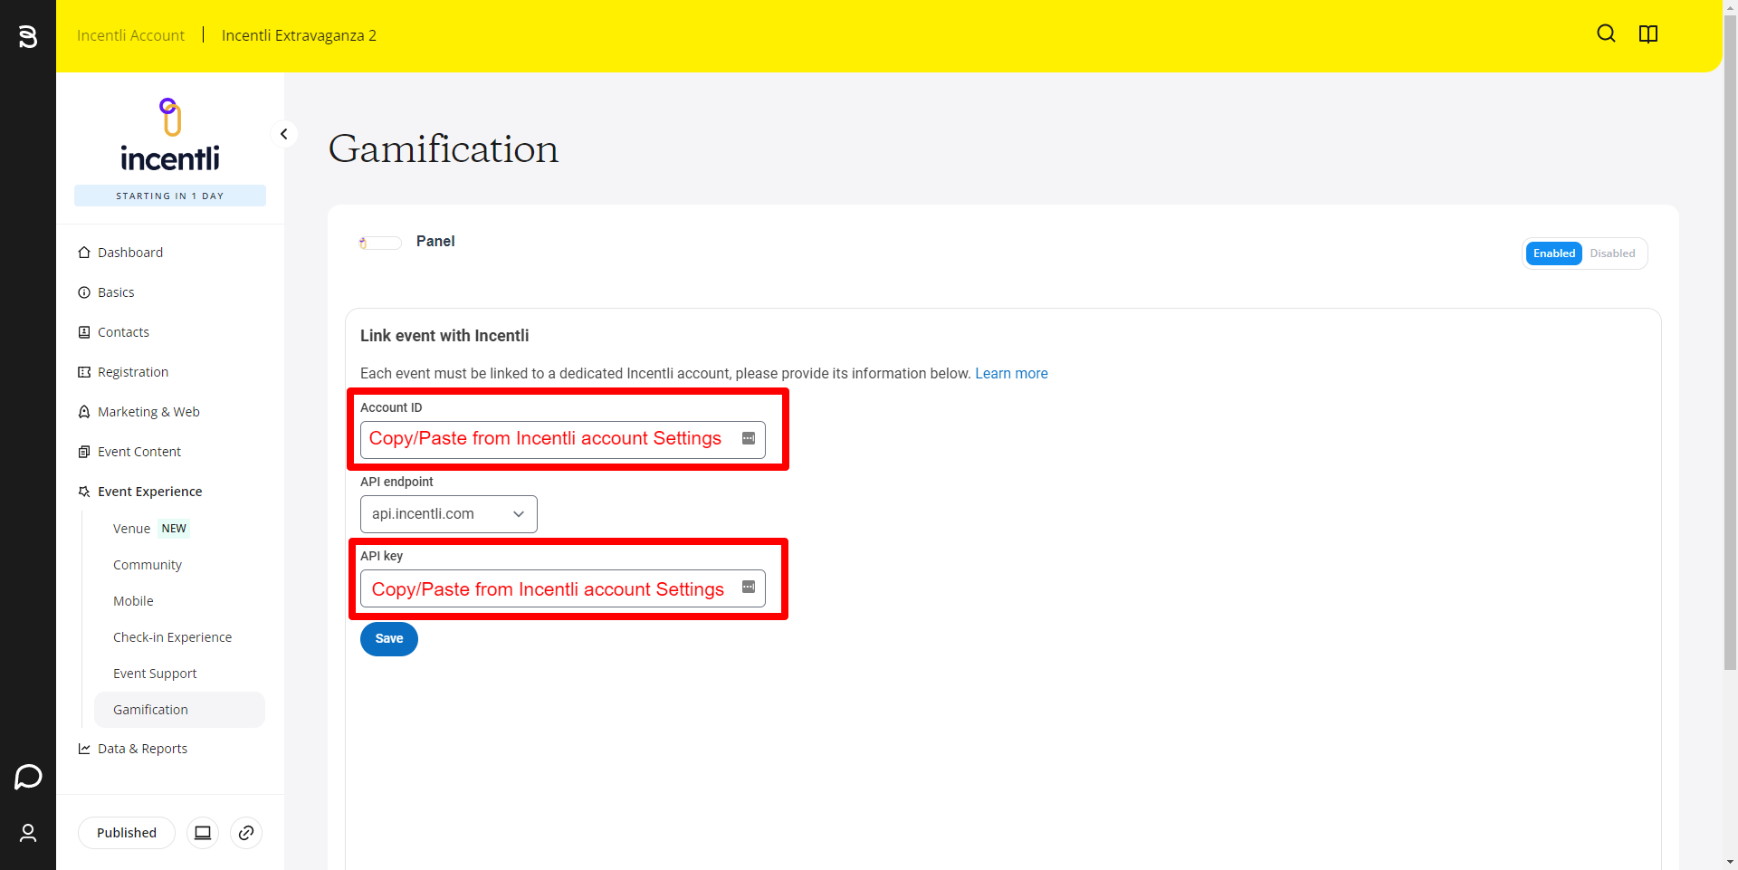Click the Event Content documents icon
Viewport: 1738px width, 870px height.
84,452
